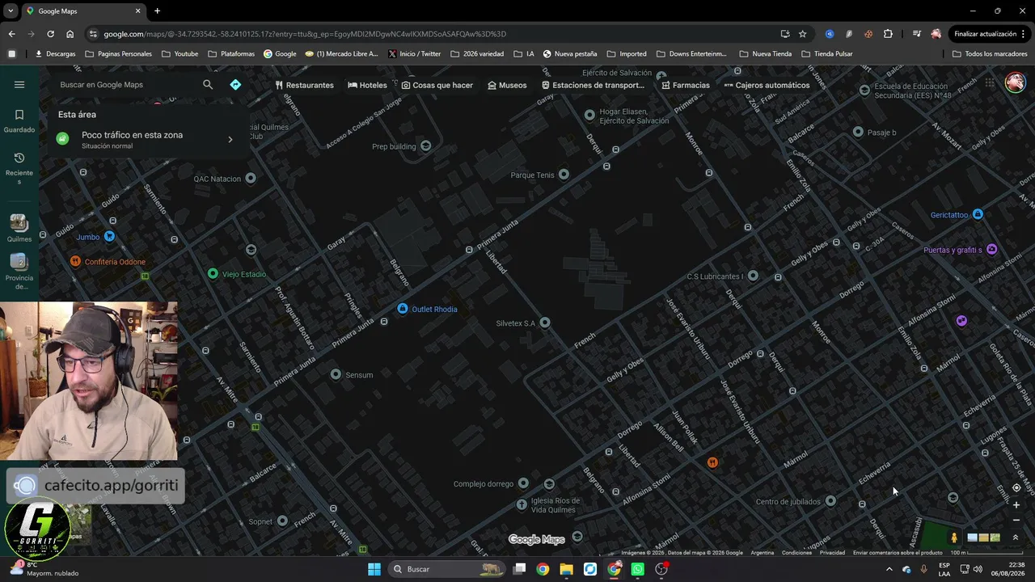The height and width of the screenshot is (582, 1035).
Task: Select the Confitería Oddone place marker
Action: (x=75, y=261)
